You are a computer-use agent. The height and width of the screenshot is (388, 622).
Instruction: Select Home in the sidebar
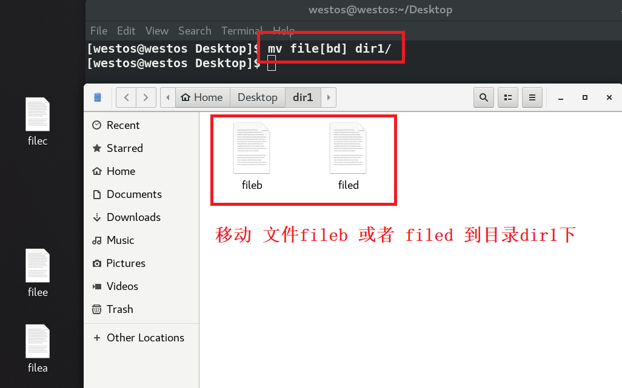(141, 171)
